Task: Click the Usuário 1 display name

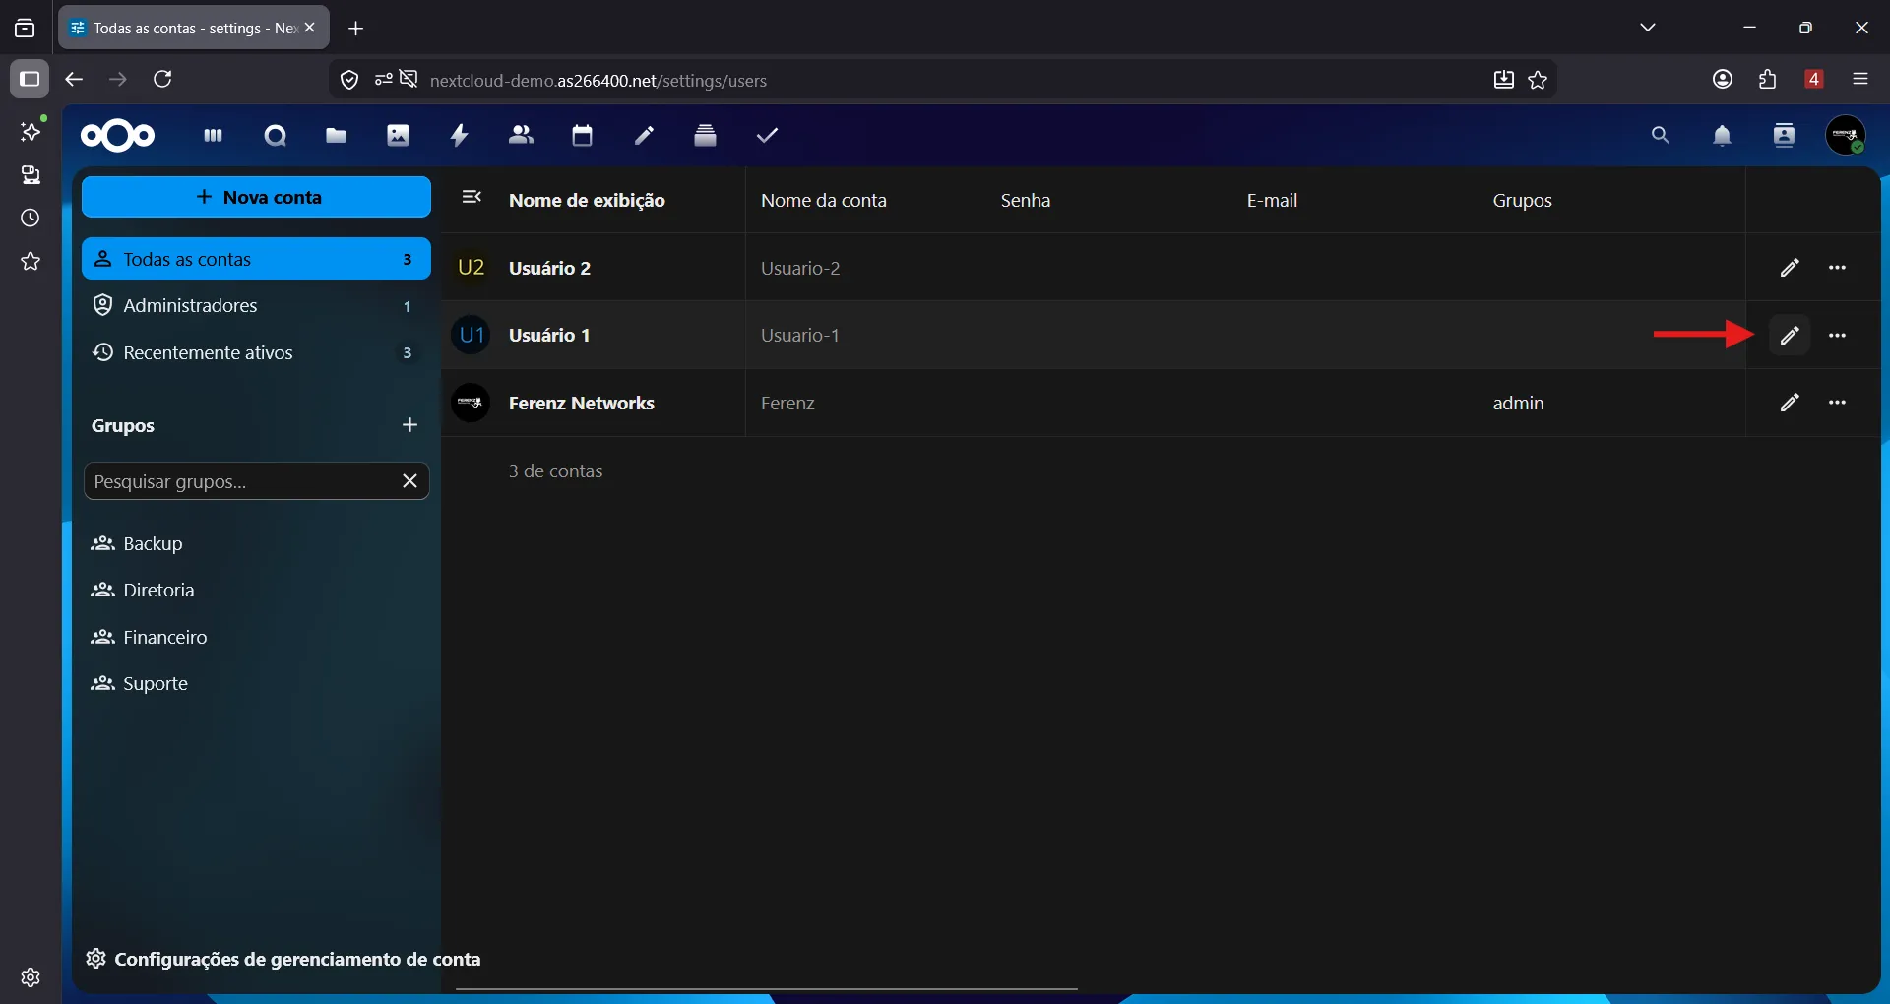Action: (x=549, y=336)
